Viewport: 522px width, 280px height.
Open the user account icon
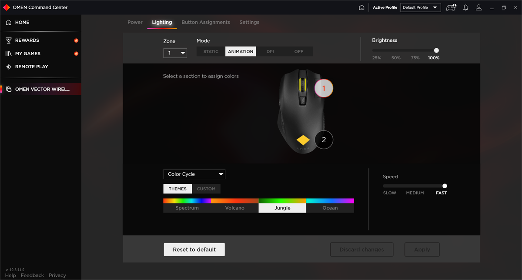click(x=479, y=7)
